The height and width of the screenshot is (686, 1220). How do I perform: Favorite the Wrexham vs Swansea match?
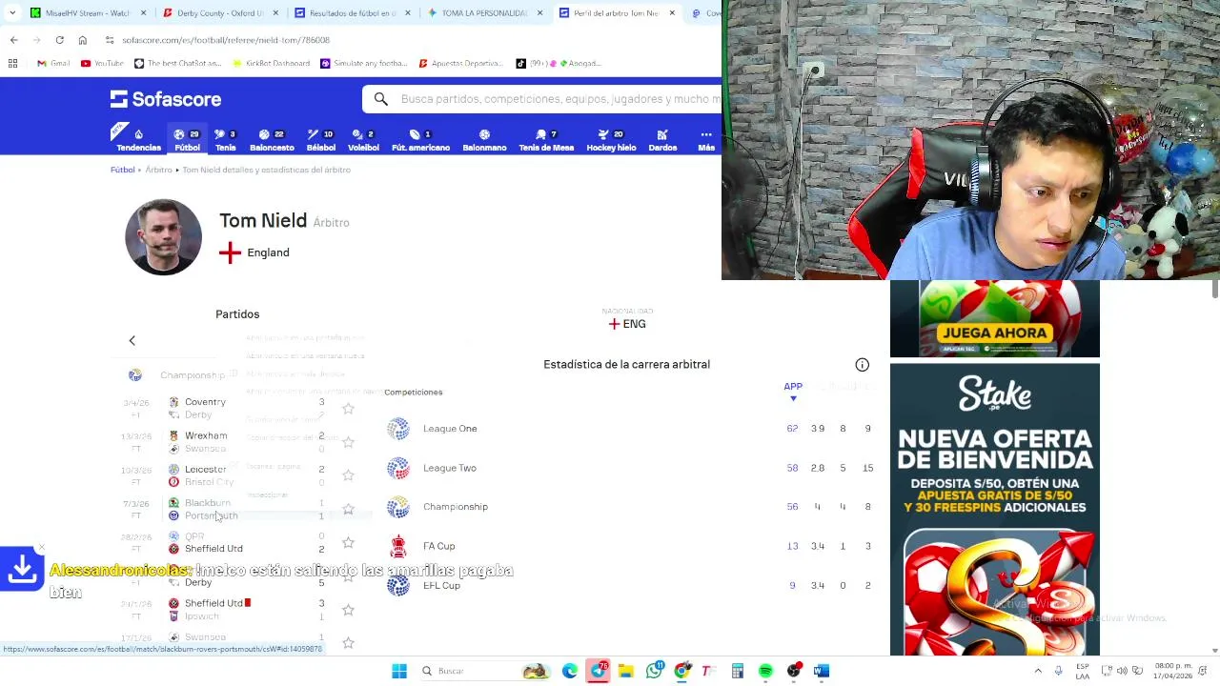click(x=348, y=442)
